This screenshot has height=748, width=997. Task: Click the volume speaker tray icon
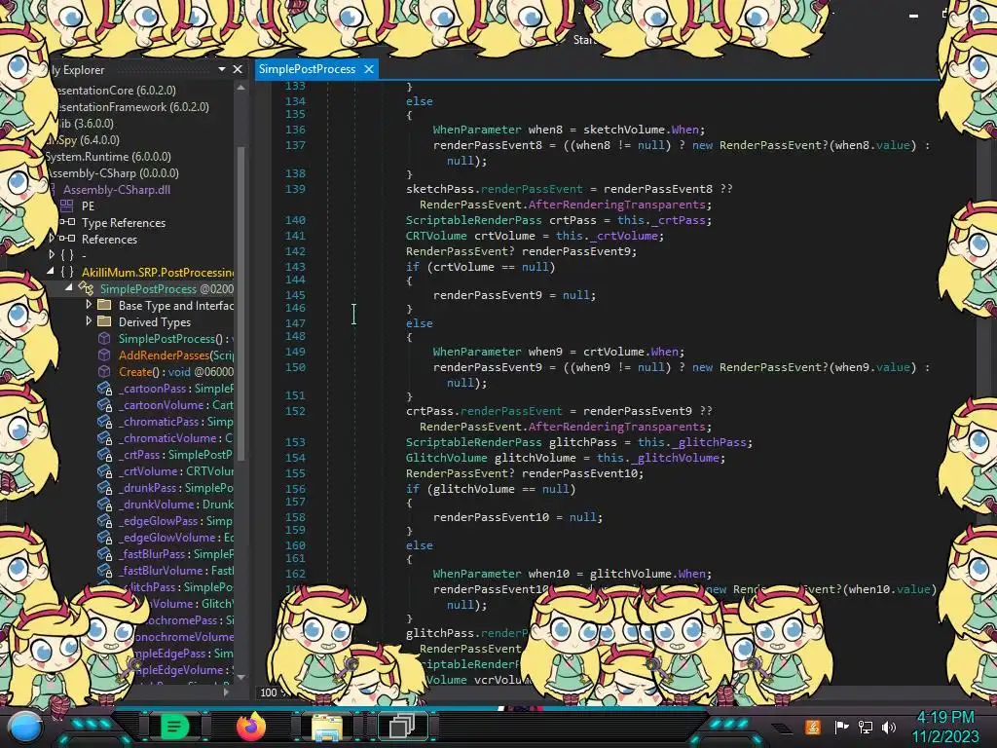889,727
